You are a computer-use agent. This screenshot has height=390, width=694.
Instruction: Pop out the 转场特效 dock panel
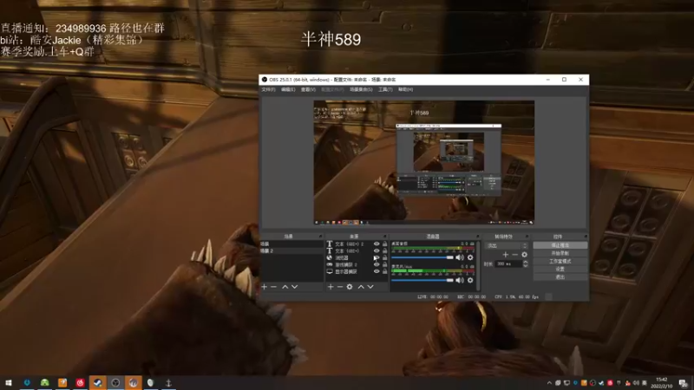coord(527,237)
